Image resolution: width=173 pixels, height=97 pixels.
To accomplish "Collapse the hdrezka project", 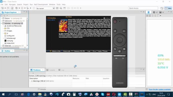I will 1,23.
